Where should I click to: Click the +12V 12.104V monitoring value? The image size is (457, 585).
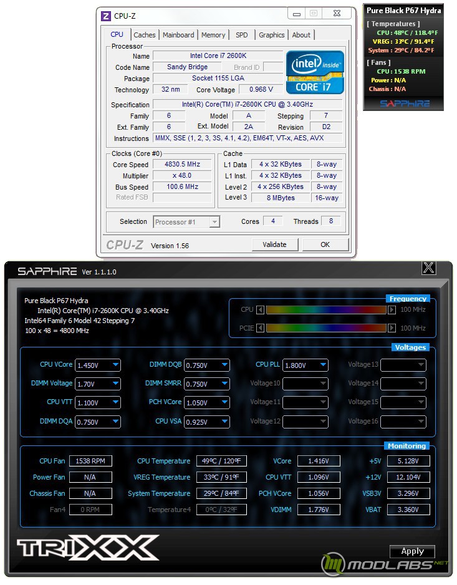pyautogui.click(x=408, y=477)
